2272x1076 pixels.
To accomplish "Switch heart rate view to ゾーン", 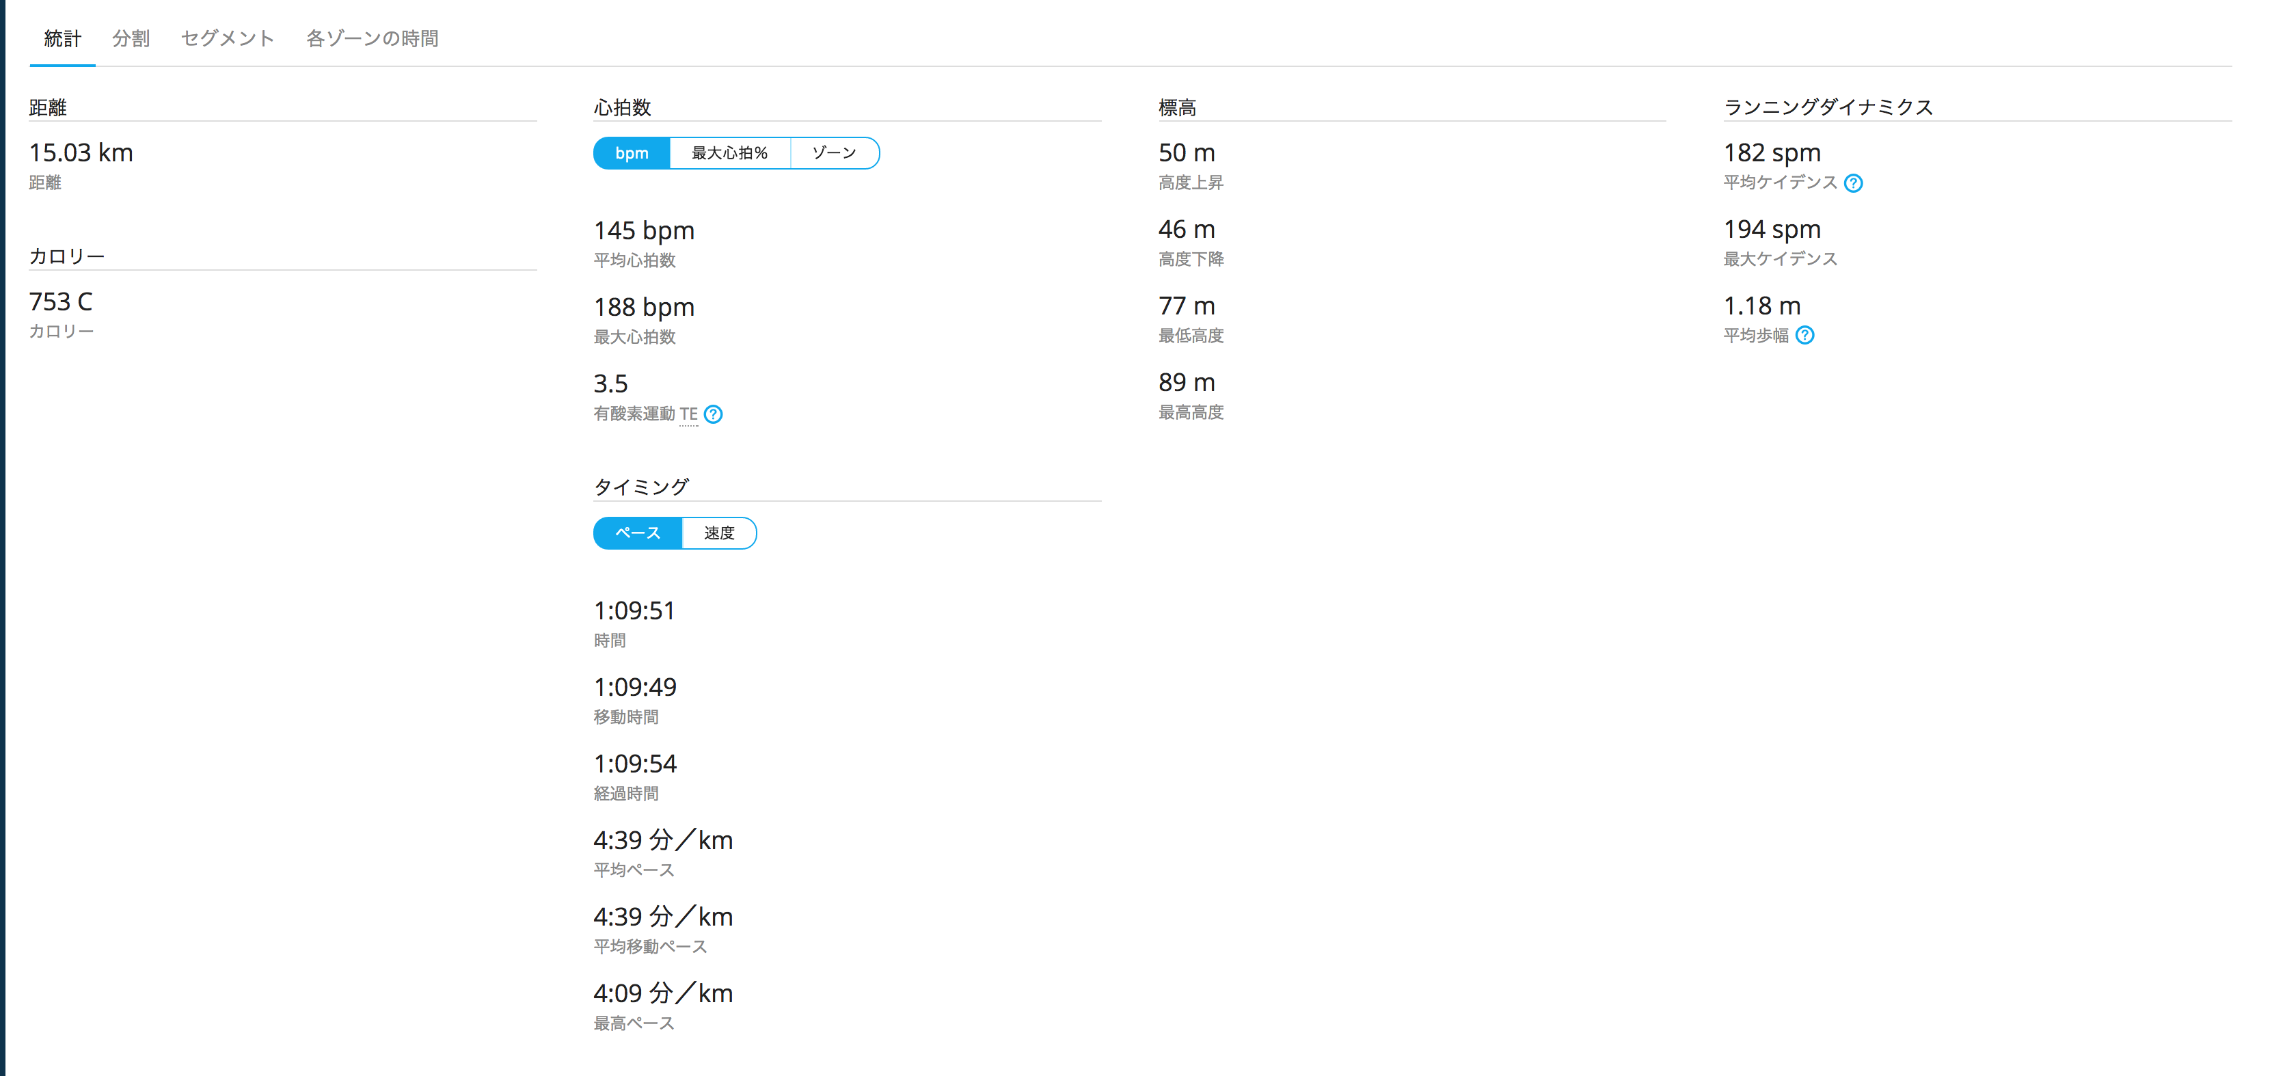I will [835, 152].
